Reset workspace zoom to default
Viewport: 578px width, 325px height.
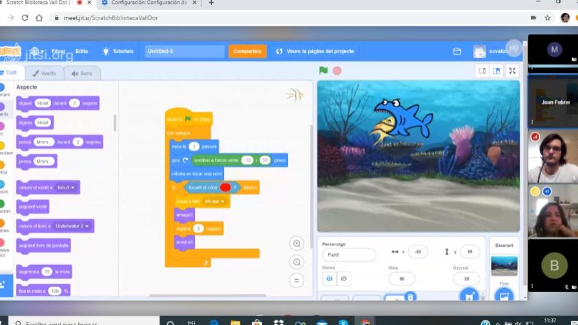pos(296,280)
